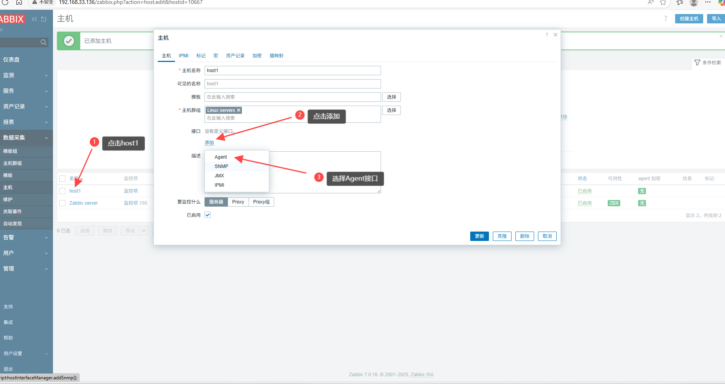Choose JMX from interface type menu

pyautogui.click(x=236, y=176)
